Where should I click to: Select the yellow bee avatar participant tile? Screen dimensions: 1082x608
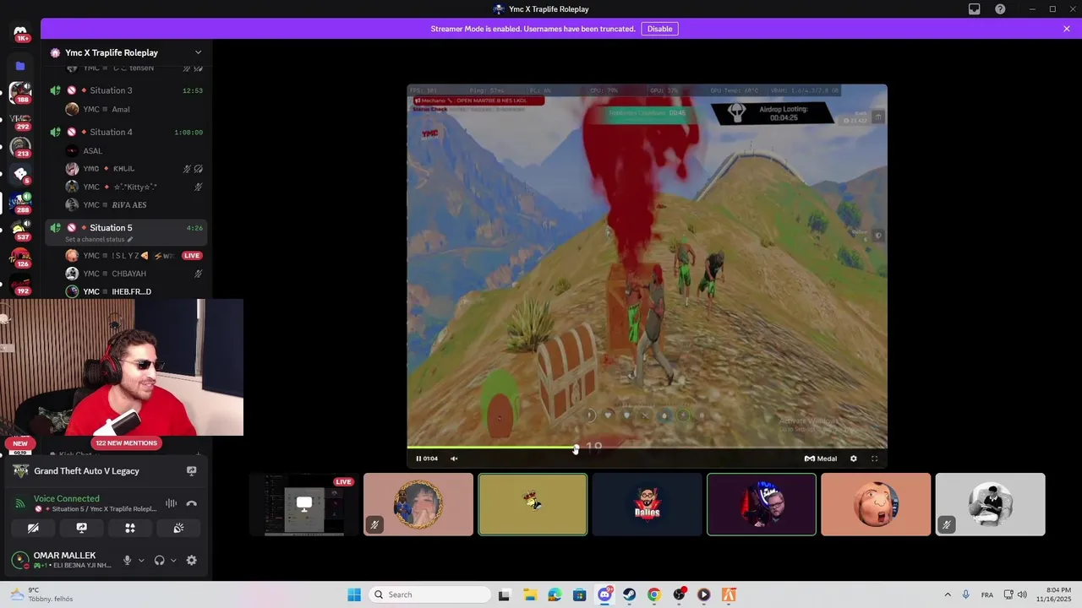click(x=533, y=504)
